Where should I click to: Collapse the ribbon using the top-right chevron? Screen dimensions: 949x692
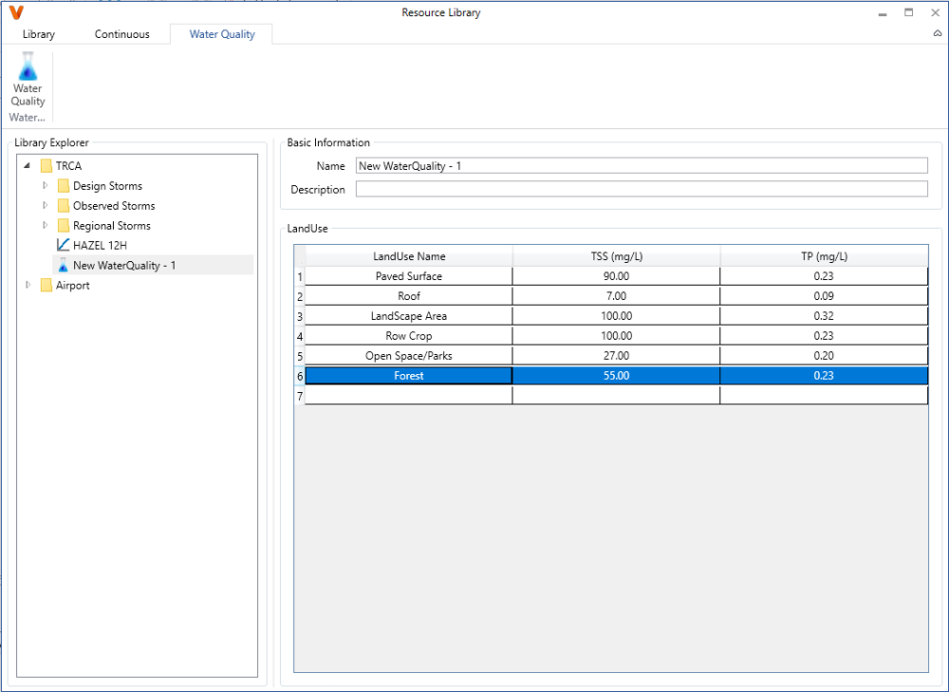pos(938,33)
